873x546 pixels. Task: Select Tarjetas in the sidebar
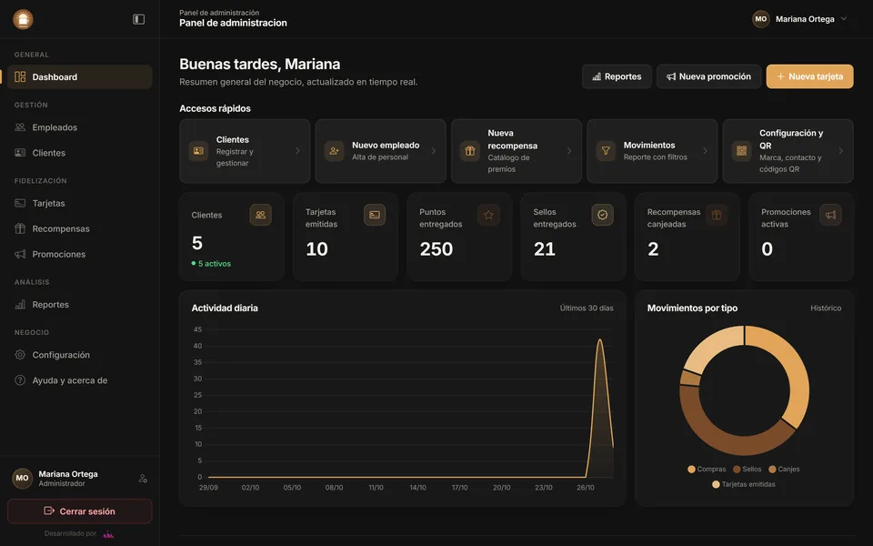[x=80, y=203]
